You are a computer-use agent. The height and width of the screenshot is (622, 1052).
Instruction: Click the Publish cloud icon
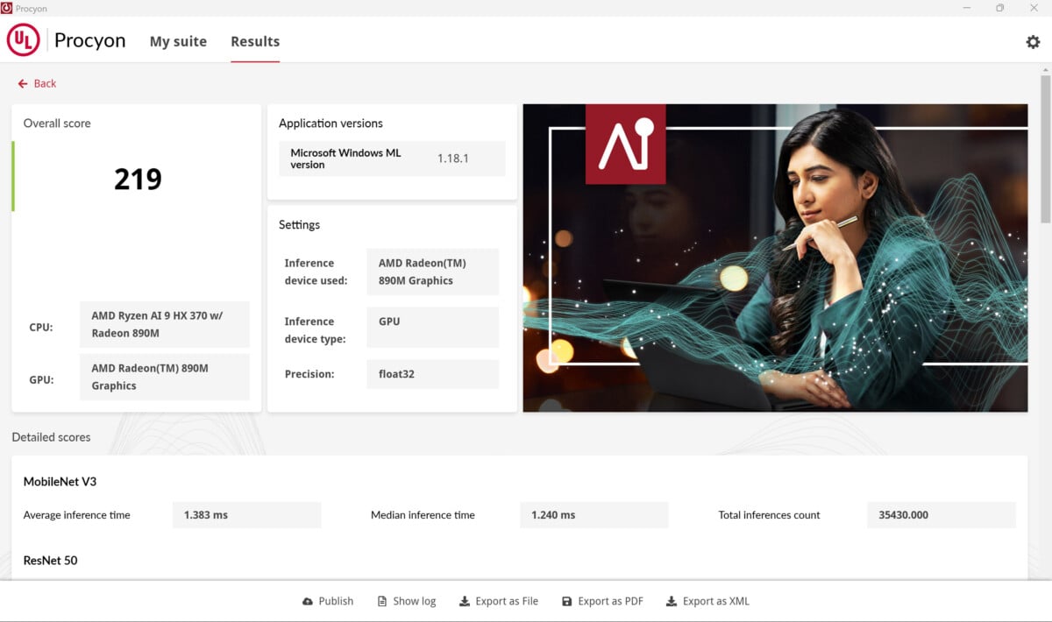(308, 602)
